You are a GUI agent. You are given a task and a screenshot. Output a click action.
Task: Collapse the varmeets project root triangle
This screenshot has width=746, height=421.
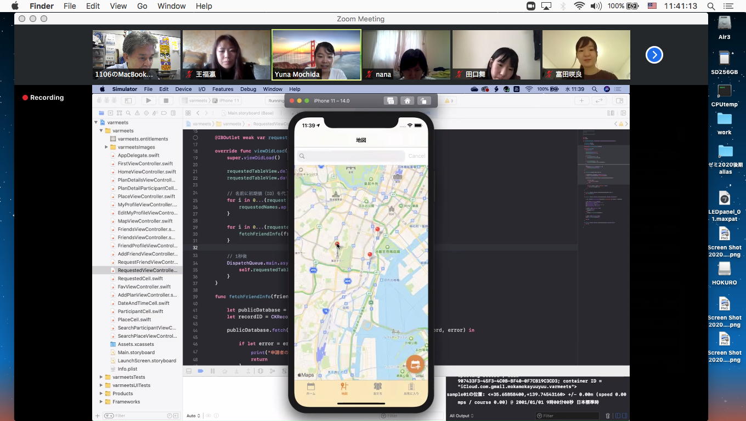96,122
